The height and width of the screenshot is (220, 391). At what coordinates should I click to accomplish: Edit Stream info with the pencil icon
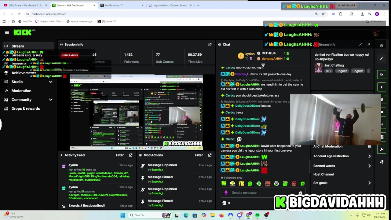360,45
